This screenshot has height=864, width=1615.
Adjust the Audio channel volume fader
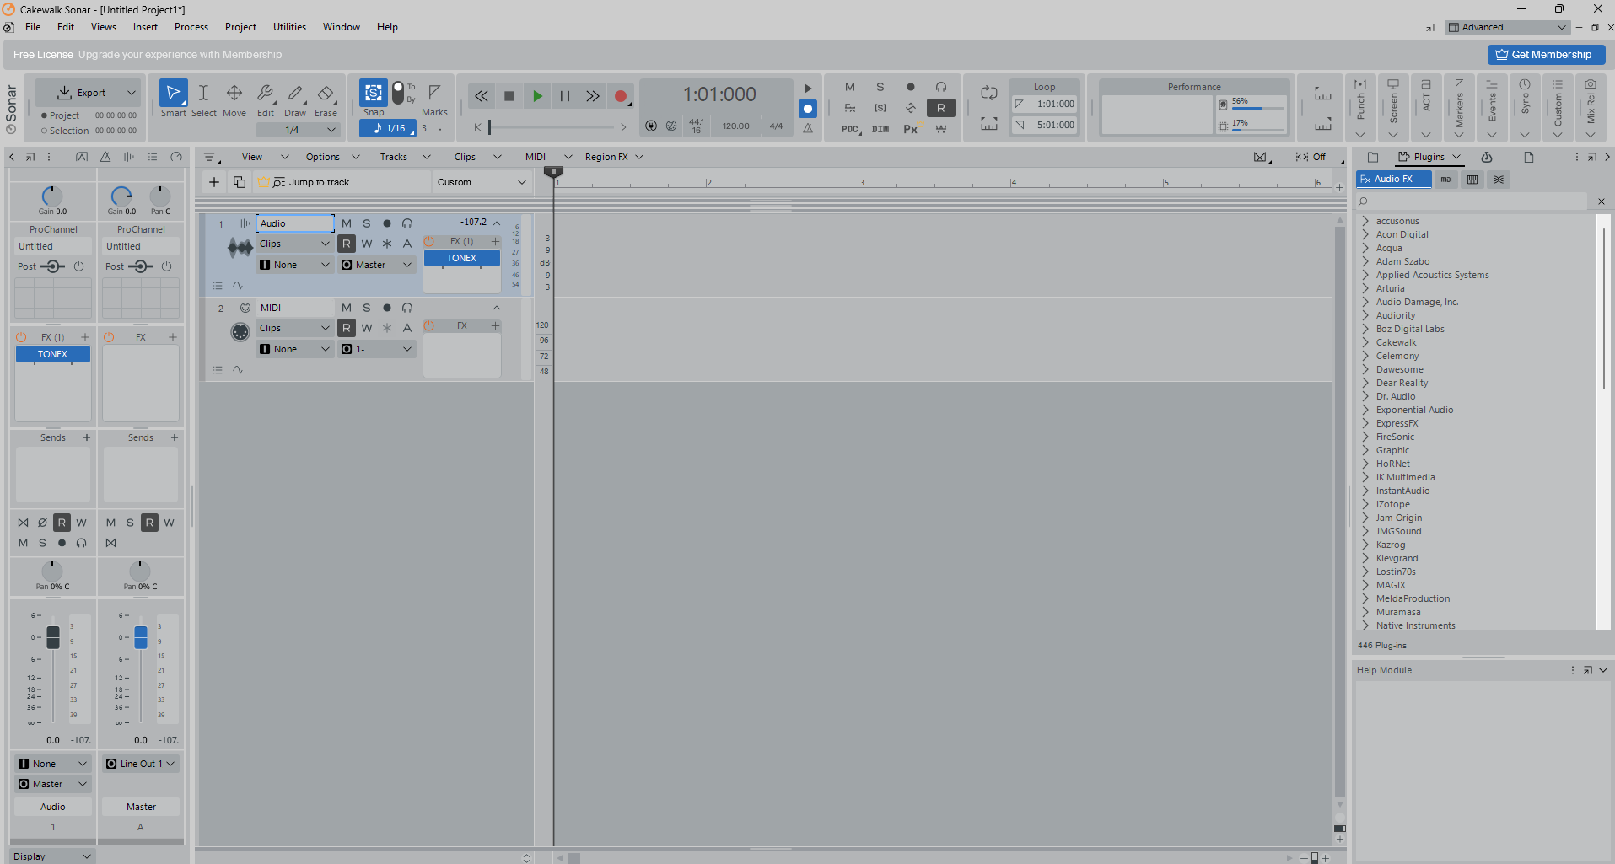point(53,637)
